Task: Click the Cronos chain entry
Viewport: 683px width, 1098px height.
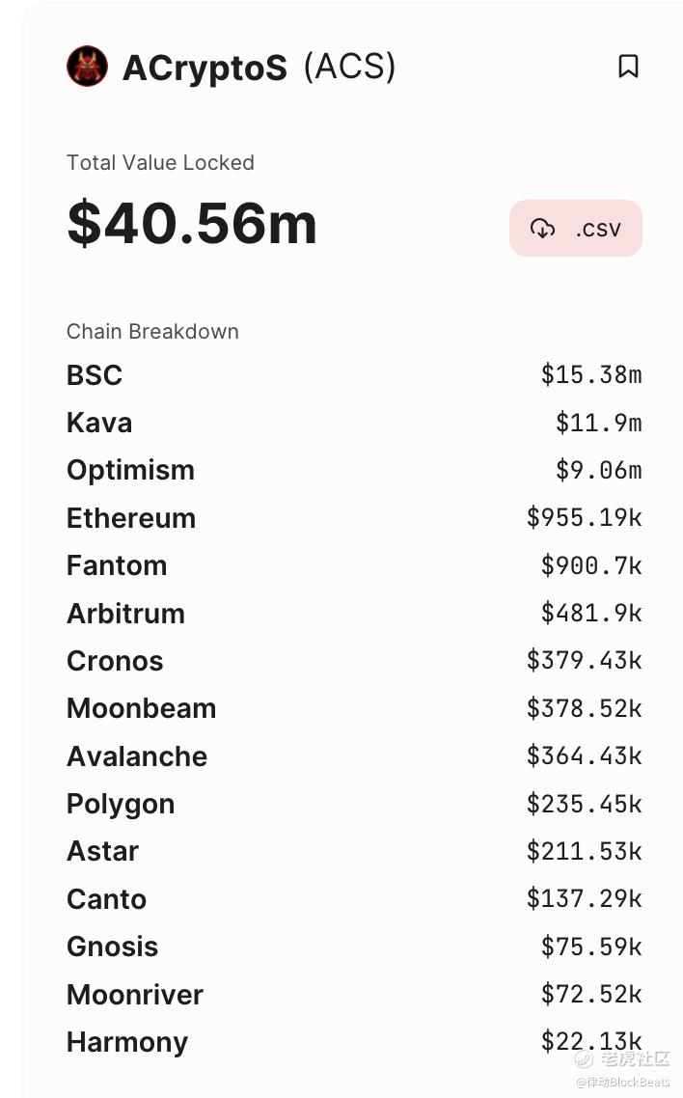Action: (115, 661)
